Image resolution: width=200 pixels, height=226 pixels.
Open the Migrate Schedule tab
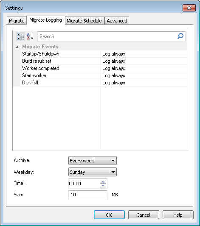tap(84, 21)
